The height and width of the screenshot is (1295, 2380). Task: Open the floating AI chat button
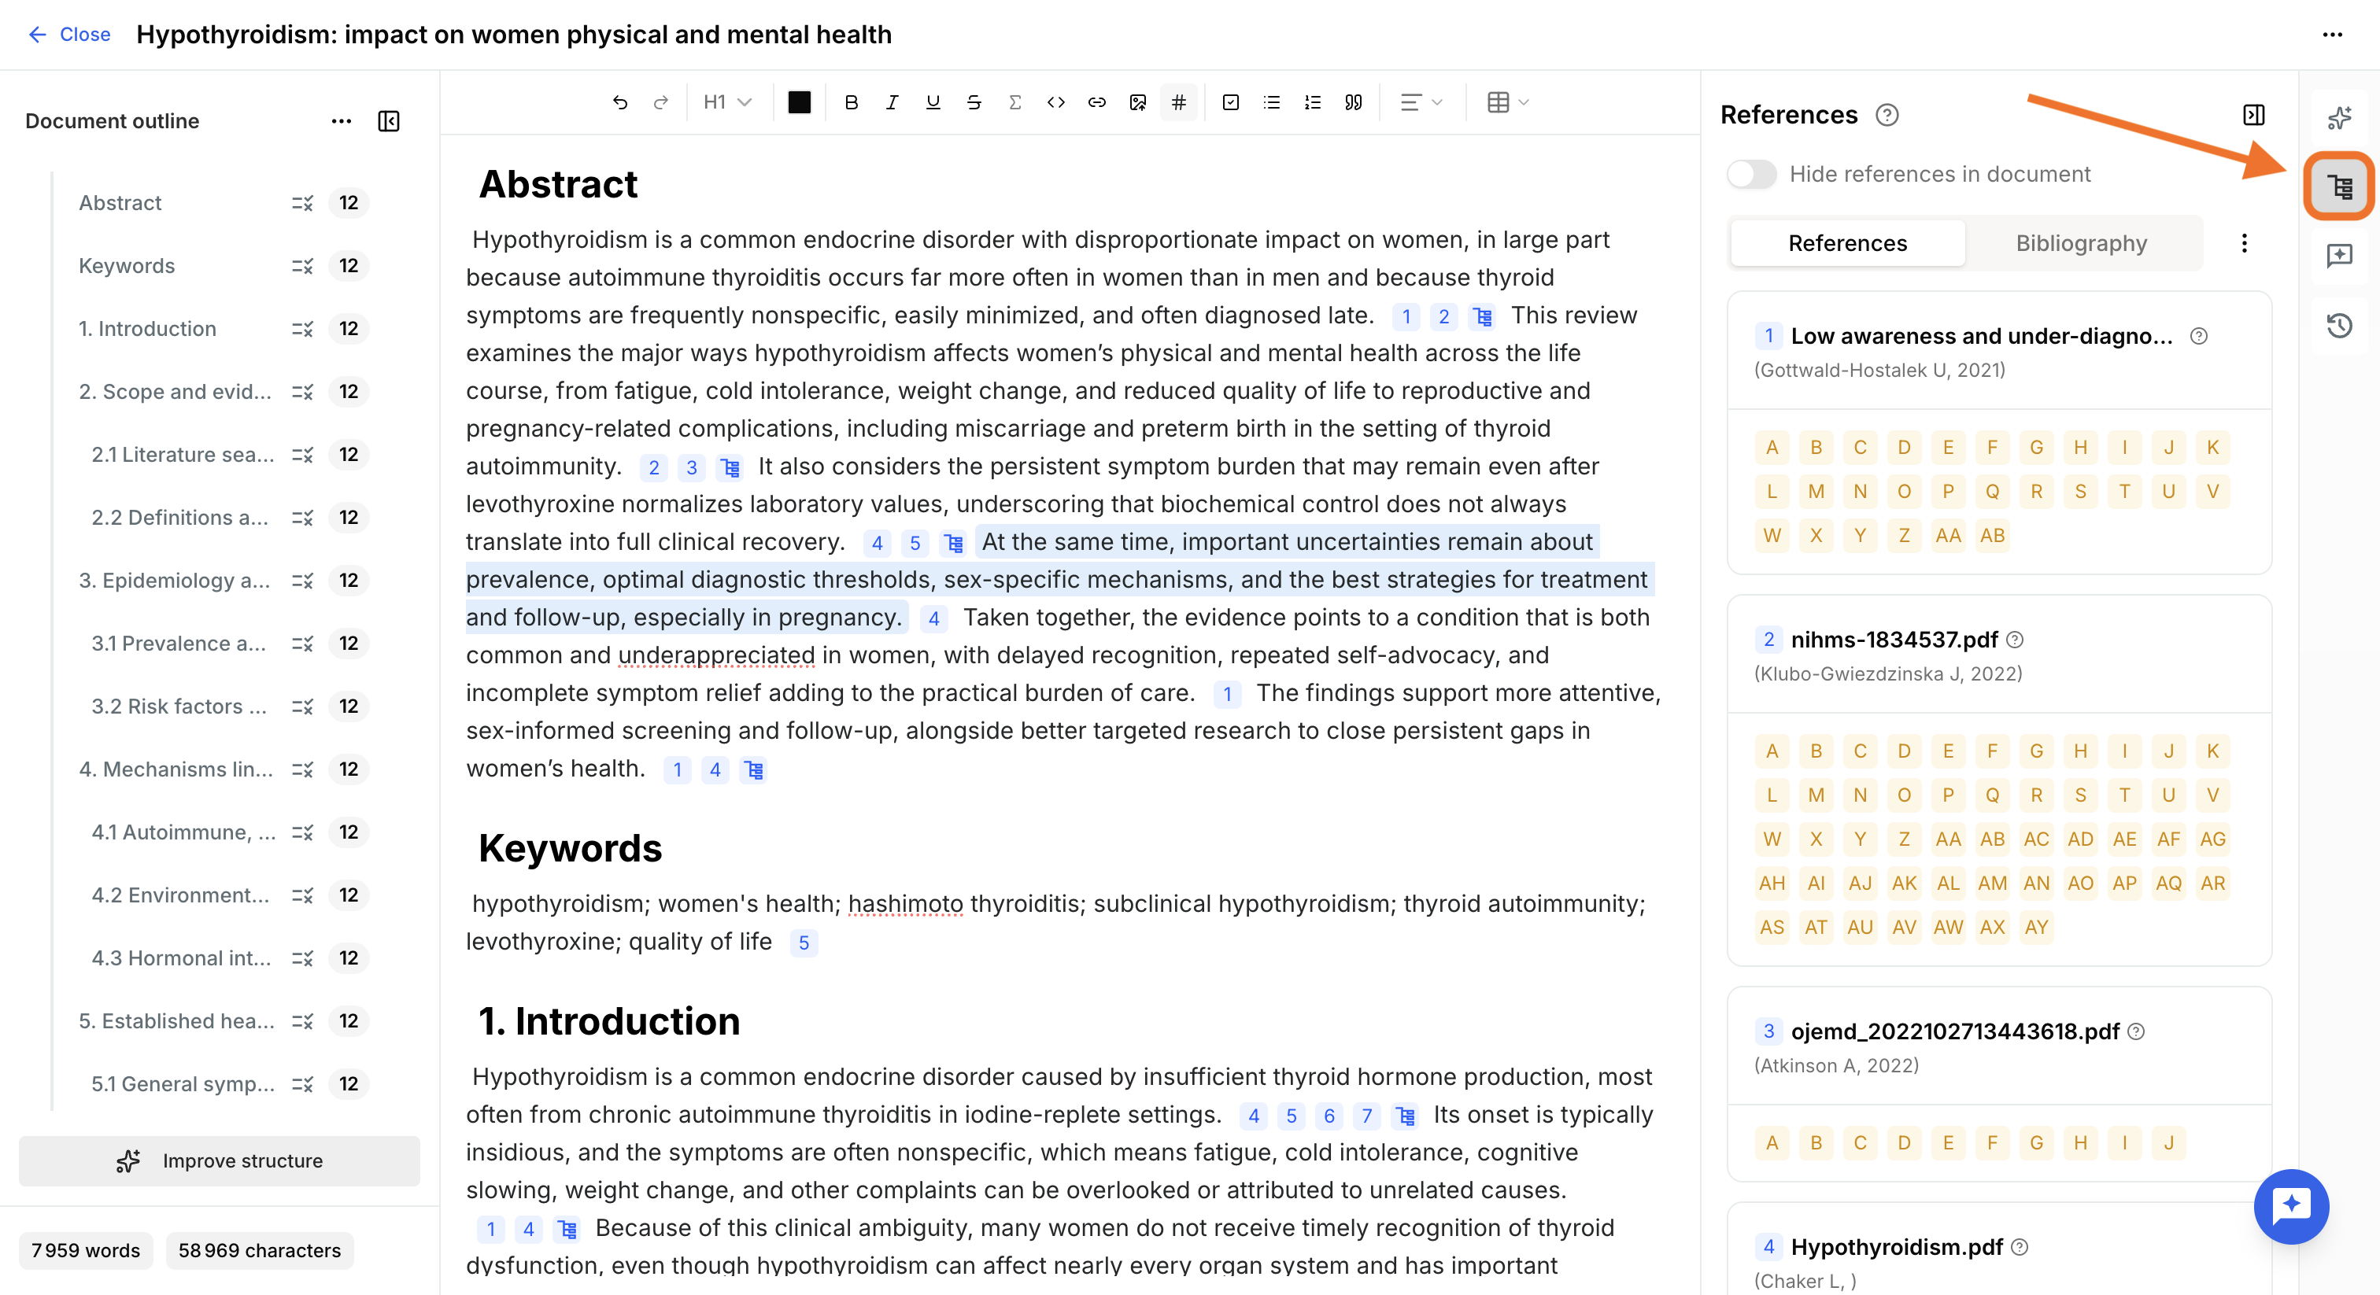click(x=2290, y=1205)
